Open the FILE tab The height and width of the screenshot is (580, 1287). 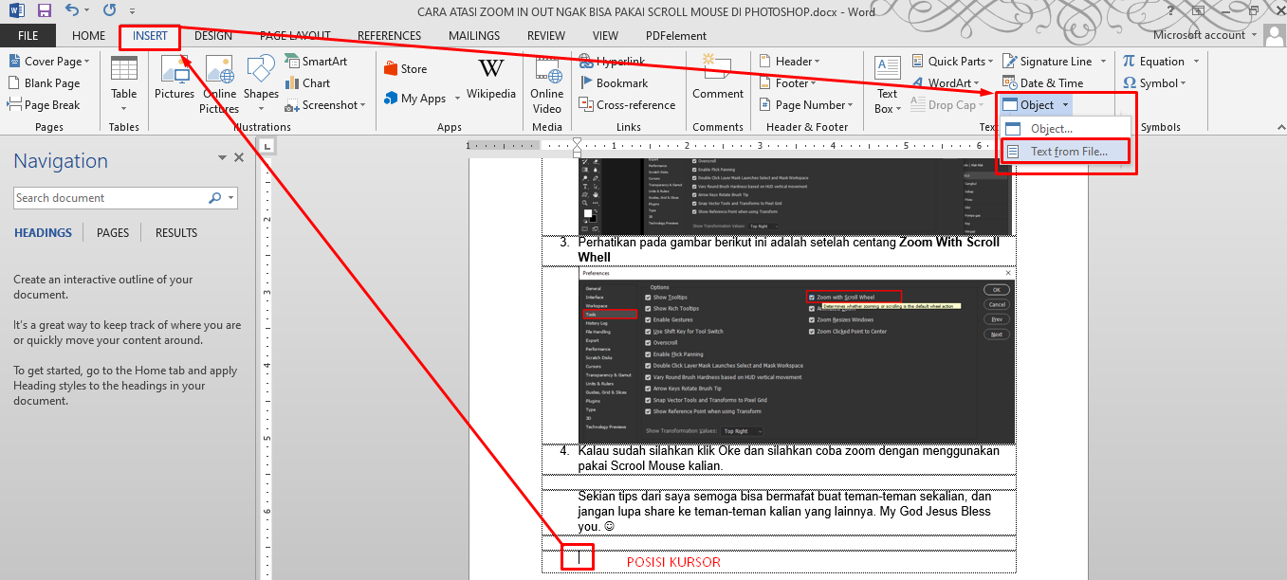coord(28,36)
